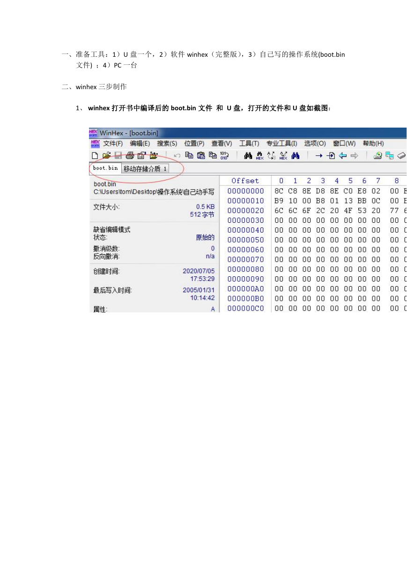
Task: Click the 0.5 KB file size value
Action: (x=205, y=206)
